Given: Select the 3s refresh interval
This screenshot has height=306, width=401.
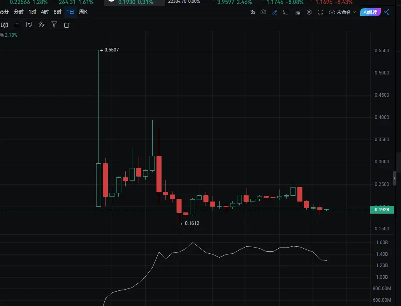Looking at the screenshot, I should [253, 12].
